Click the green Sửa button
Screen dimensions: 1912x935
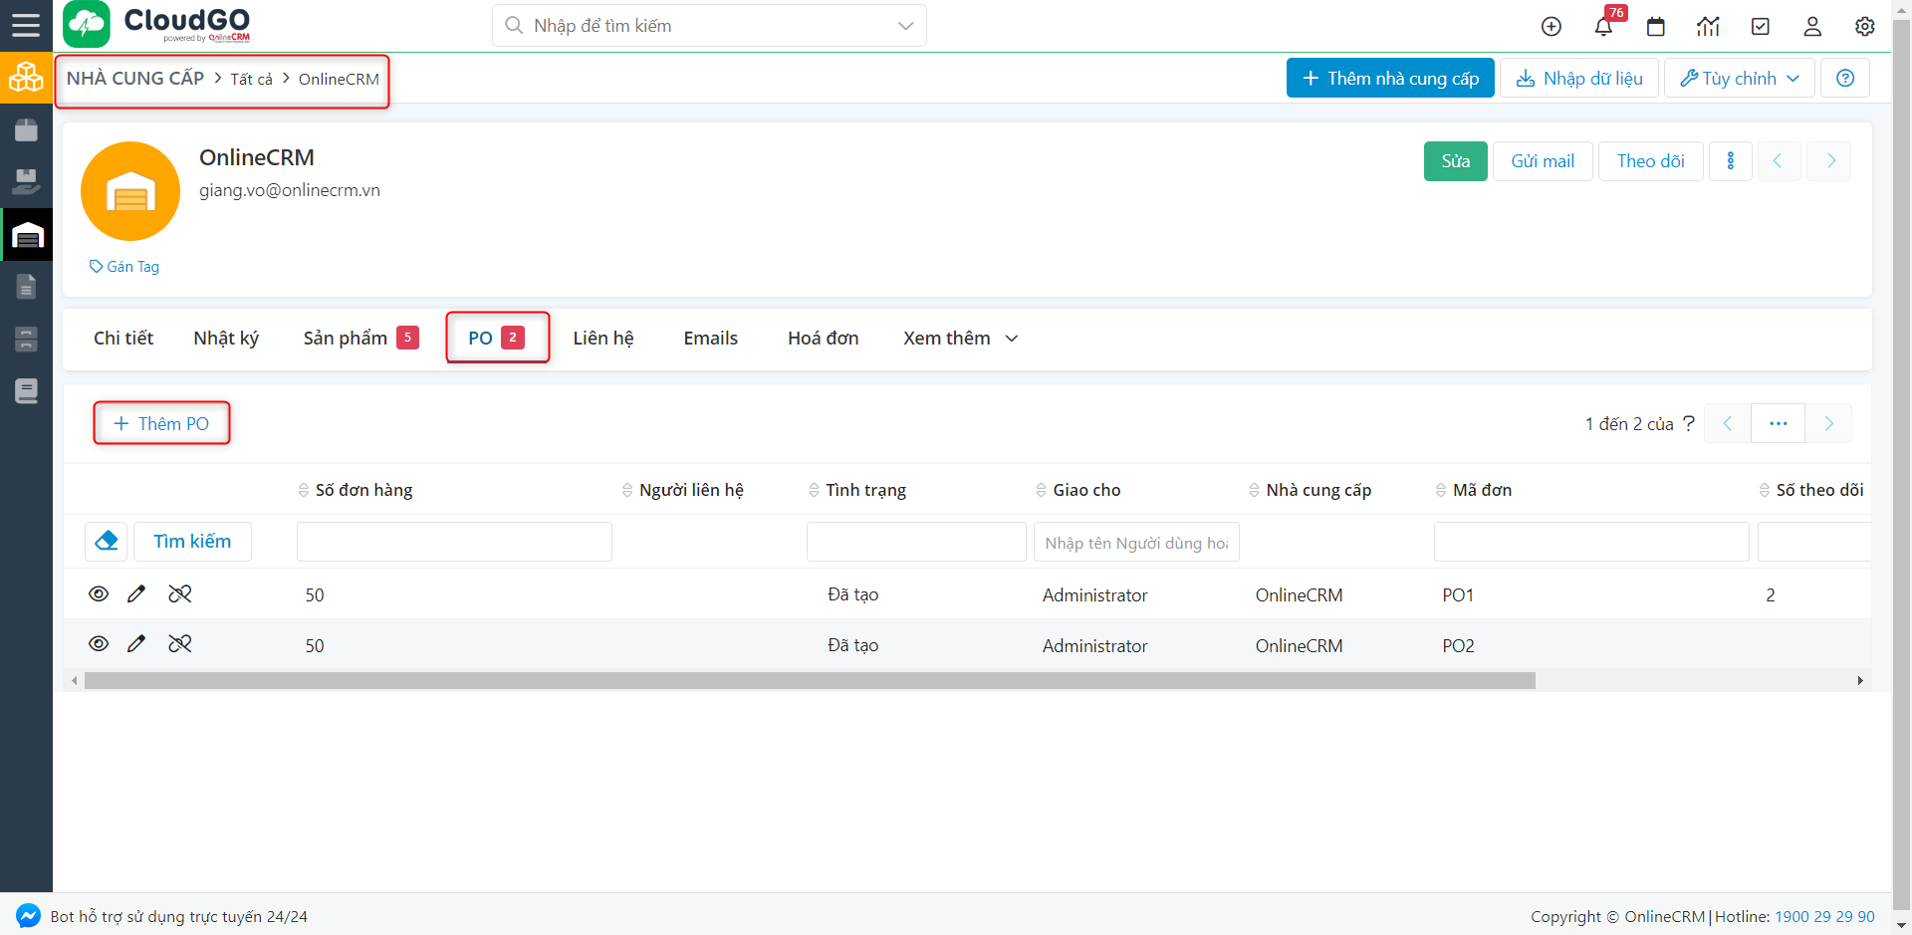(x=1455, y=161)
